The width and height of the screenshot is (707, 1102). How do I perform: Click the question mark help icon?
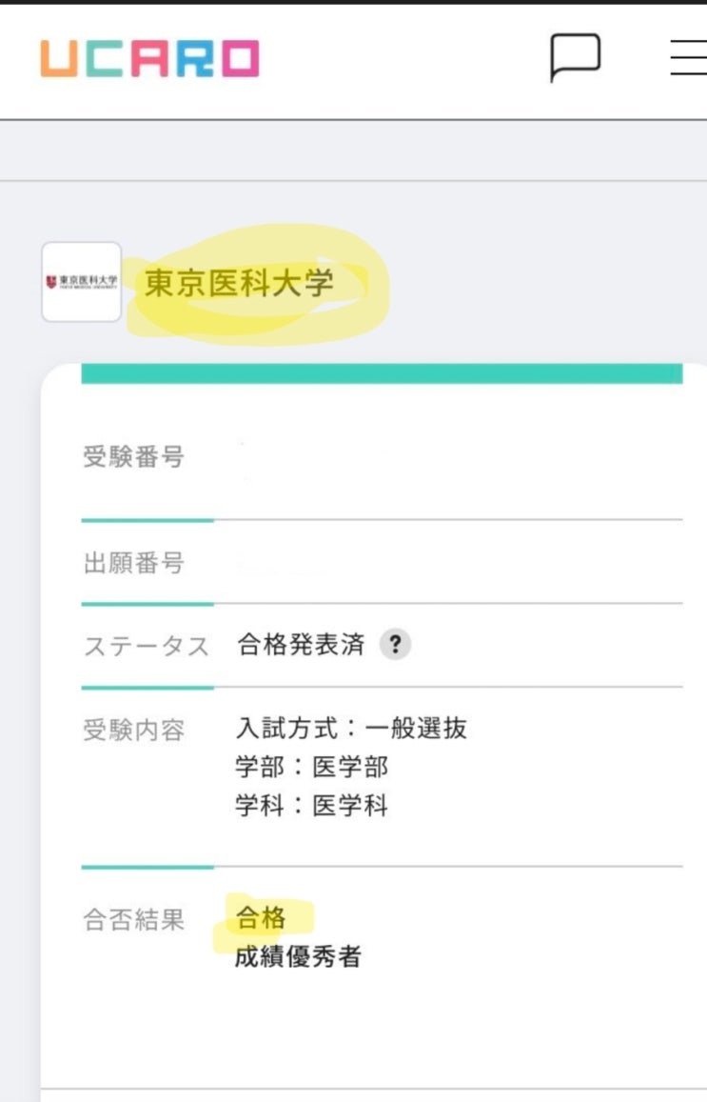click(x=395, y=645)
